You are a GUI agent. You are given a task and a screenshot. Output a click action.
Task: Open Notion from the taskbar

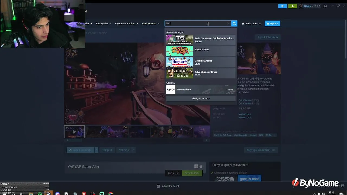[66, 194]
